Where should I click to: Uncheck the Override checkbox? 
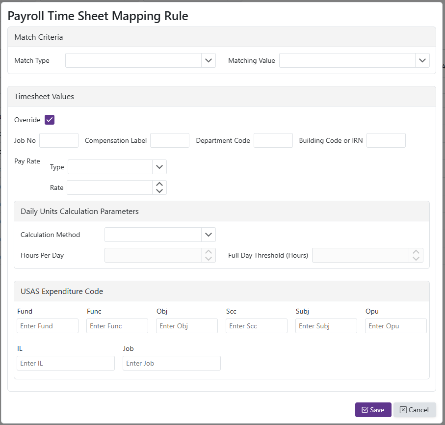click(50, 120)
